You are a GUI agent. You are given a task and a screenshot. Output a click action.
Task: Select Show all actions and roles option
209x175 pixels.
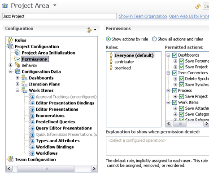click(x=154, y=39)
